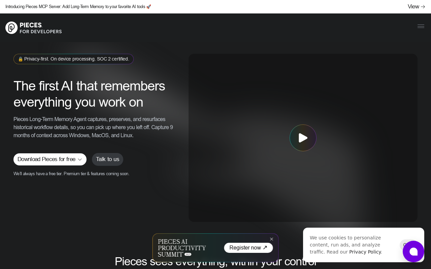
Task: Click the Talk to us button
Action: point(107,159)
